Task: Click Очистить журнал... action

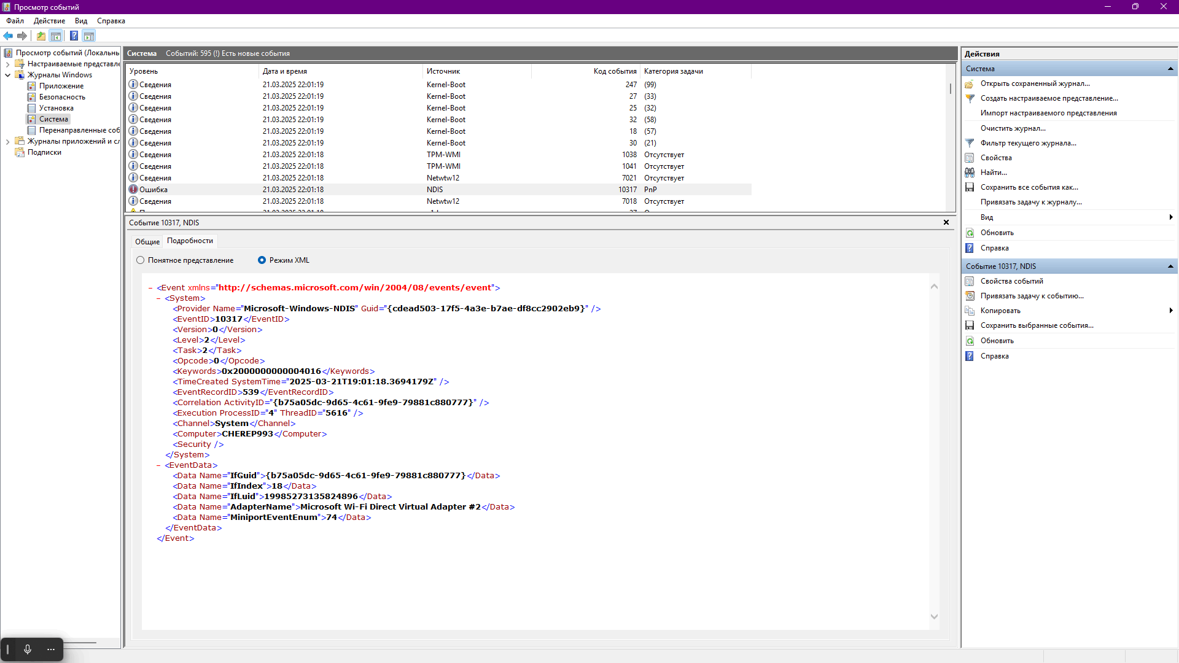Action: [x=1013, y=128]
